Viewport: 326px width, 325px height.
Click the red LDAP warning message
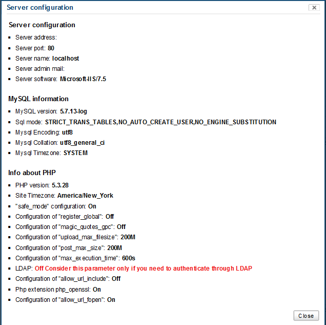tap(144, 269)
